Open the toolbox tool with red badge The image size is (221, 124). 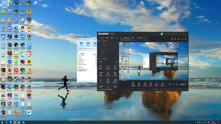click(101, 87)
